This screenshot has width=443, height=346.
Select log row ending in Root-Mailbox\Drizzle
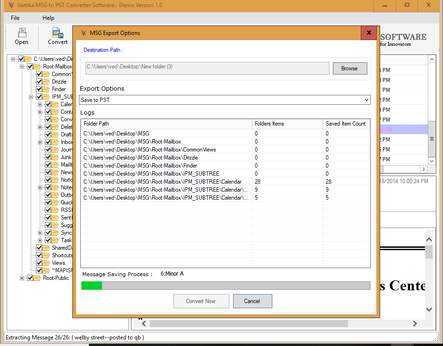225,158
